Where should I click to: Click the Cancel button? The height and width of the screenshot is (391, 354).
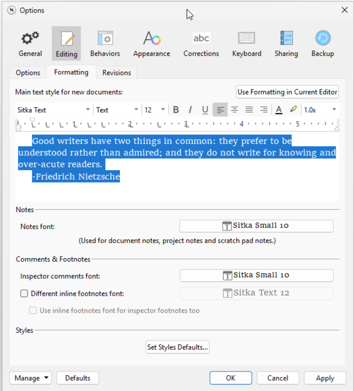(278, 378)
